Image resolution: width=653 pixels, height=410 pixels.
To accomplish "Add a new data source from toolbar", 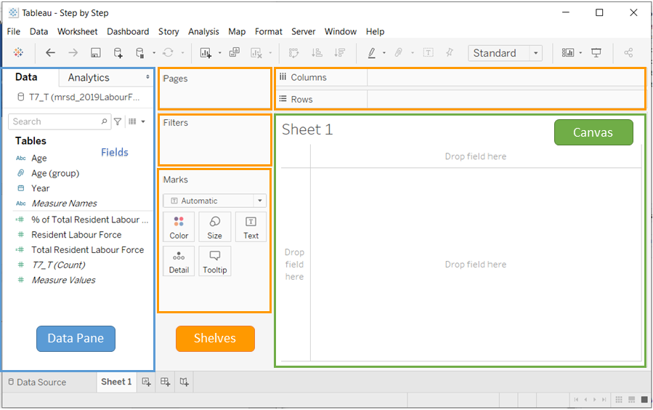I will (118, 52).
